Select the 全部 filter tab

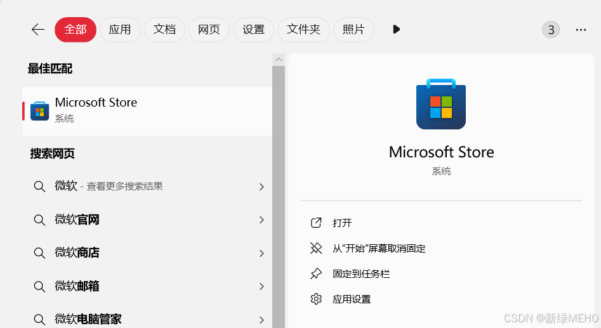click(x=76, y=30)
